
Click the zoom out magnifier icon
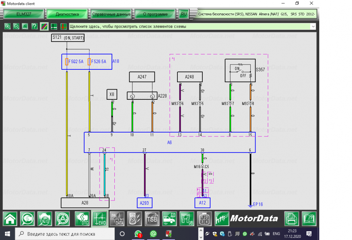[x=16, y=26]
